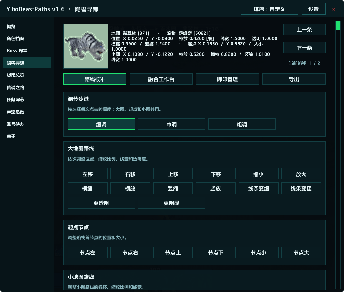
Task: Switch to the 导出 tab
Action: point(294,79)
